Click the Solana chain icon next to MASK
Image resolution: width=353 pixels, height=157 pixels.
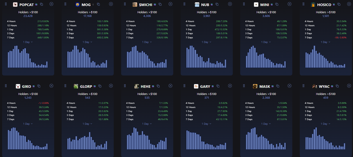tap(273, 86)
